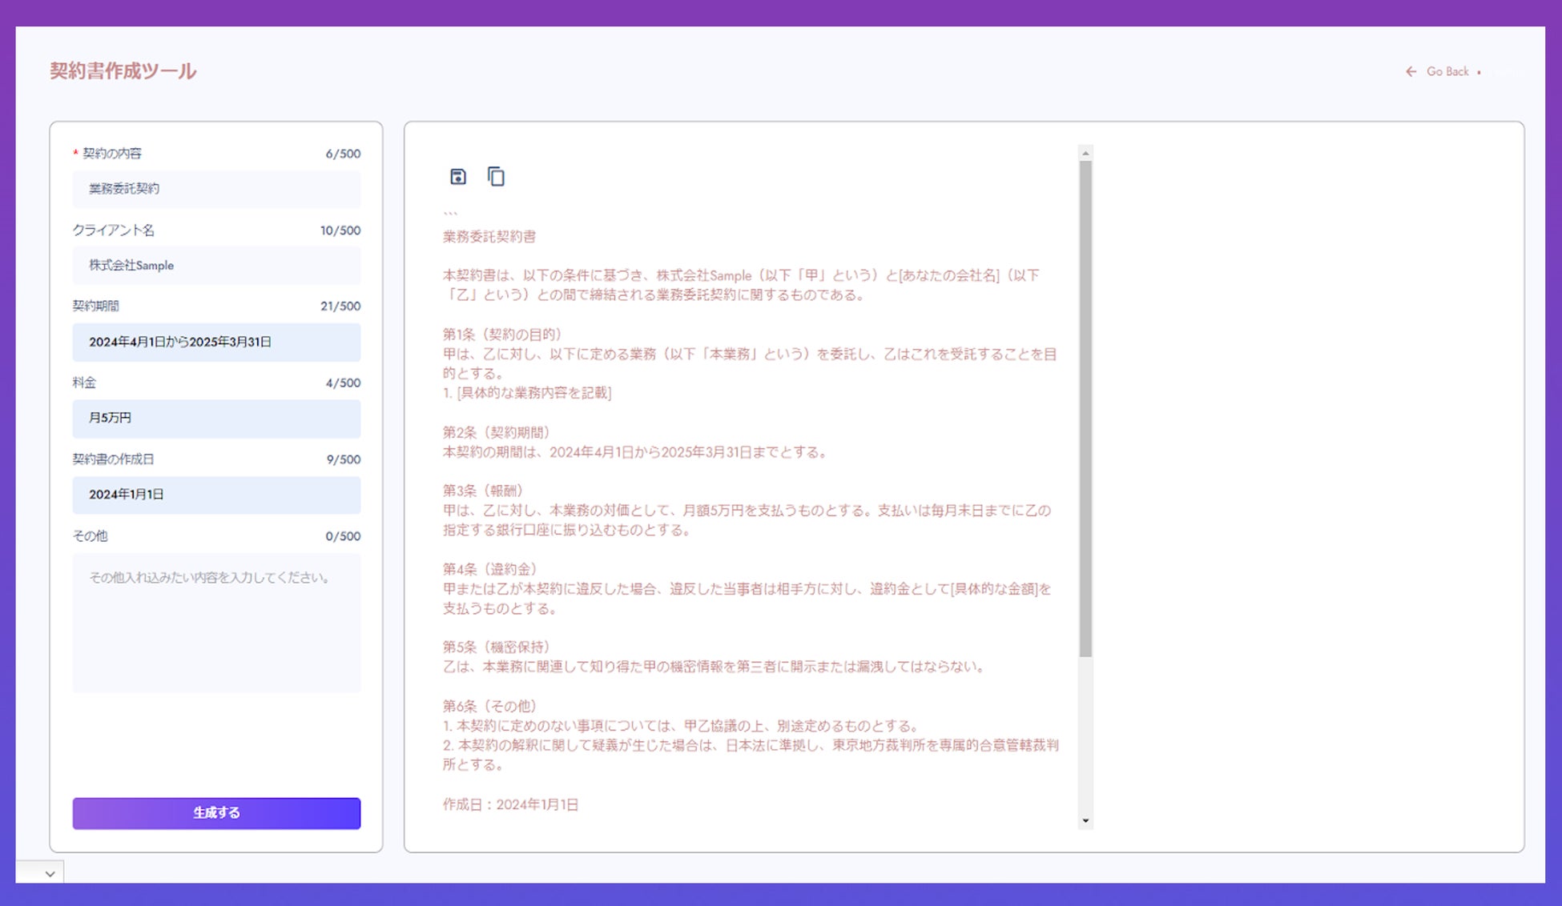The width and height of the screenshot is (1562, 906).
Task: Click the Go Back link text
Action: pyautogui.click(x=1447, y=72)
